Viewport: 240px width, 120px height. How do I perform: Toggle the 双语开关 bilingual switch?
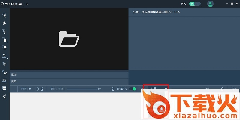click(133, 89)
